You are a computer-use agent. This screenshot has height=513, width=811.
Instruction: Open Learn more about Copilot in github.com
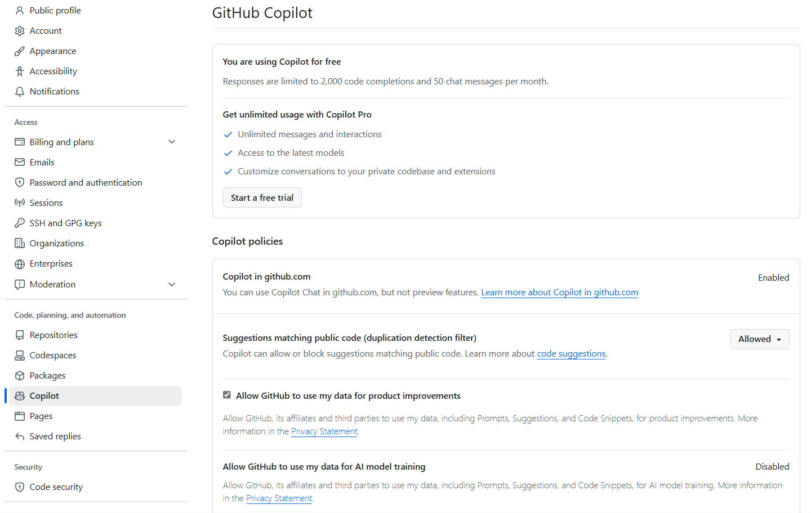click(x=559, y=292)
